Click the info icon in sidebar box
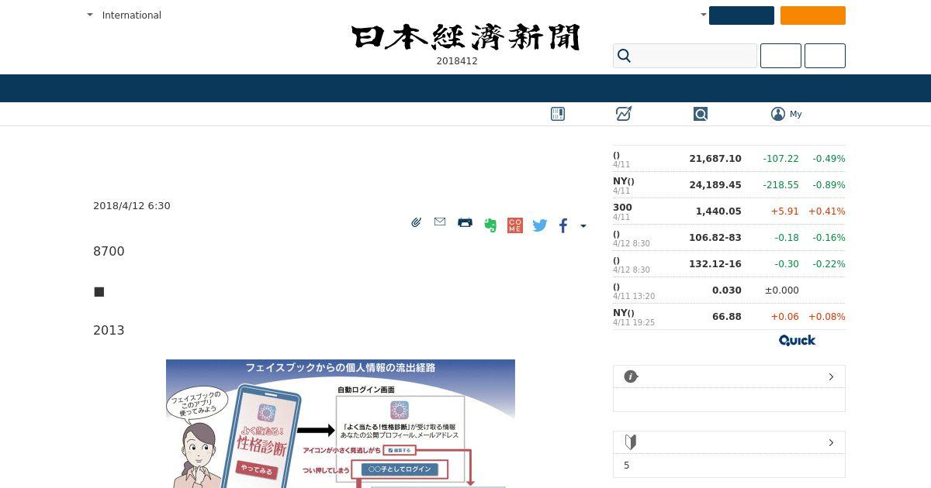 (x=631, y=376)
